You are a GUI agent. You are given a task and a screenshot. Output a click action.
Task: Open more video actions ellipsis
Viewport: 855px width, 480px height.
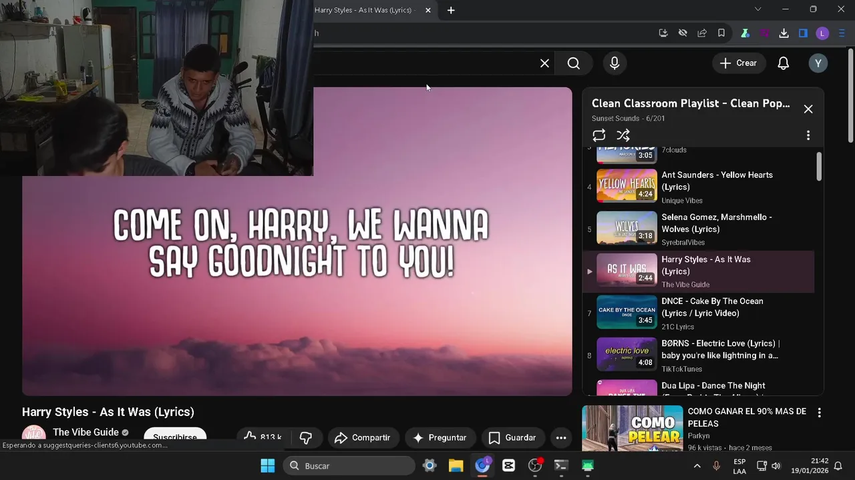[561, 438]
